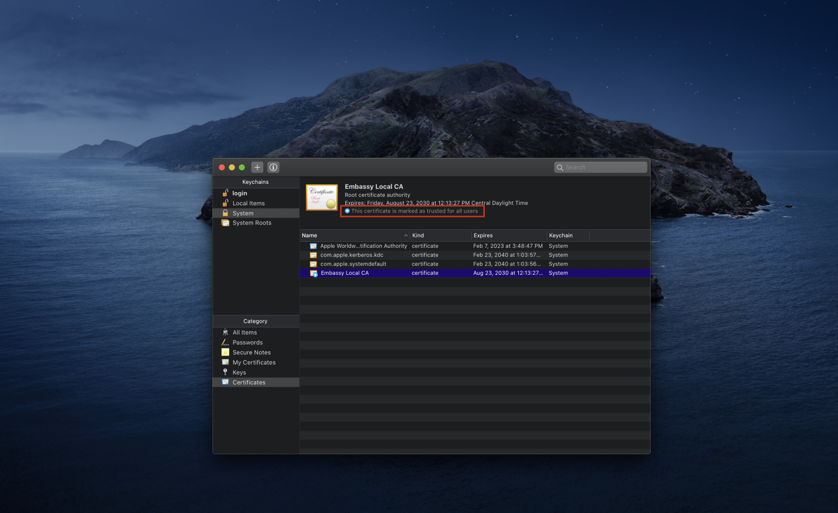Sort certificates by the Expires column
The height and width of the screenshot is (513, 838).
pyautogui.click(x=508, y=235)
